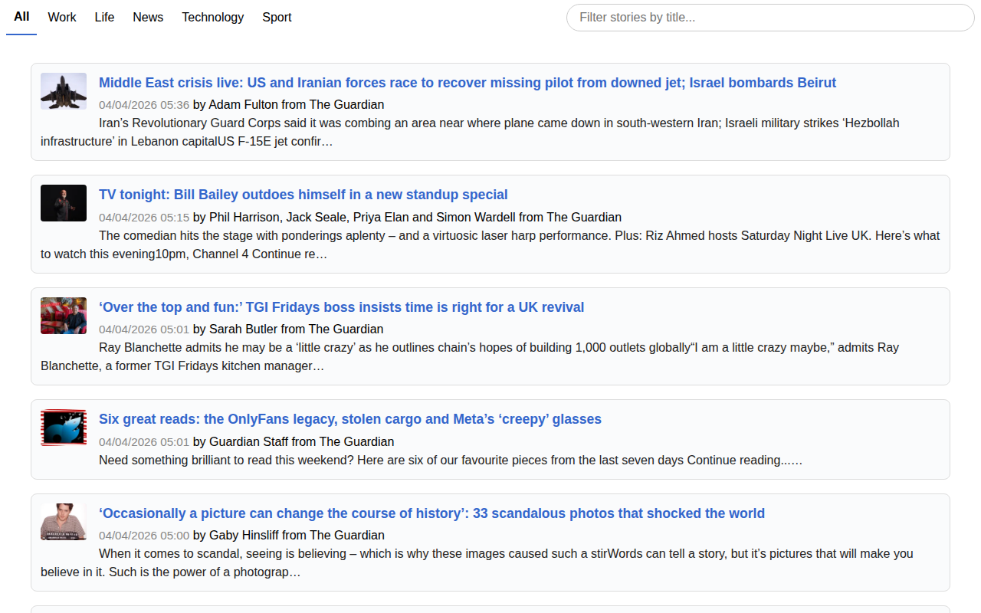This screenshot has width=981, height=613.
Task: Go to the News tab
Action: coord(147,17)
